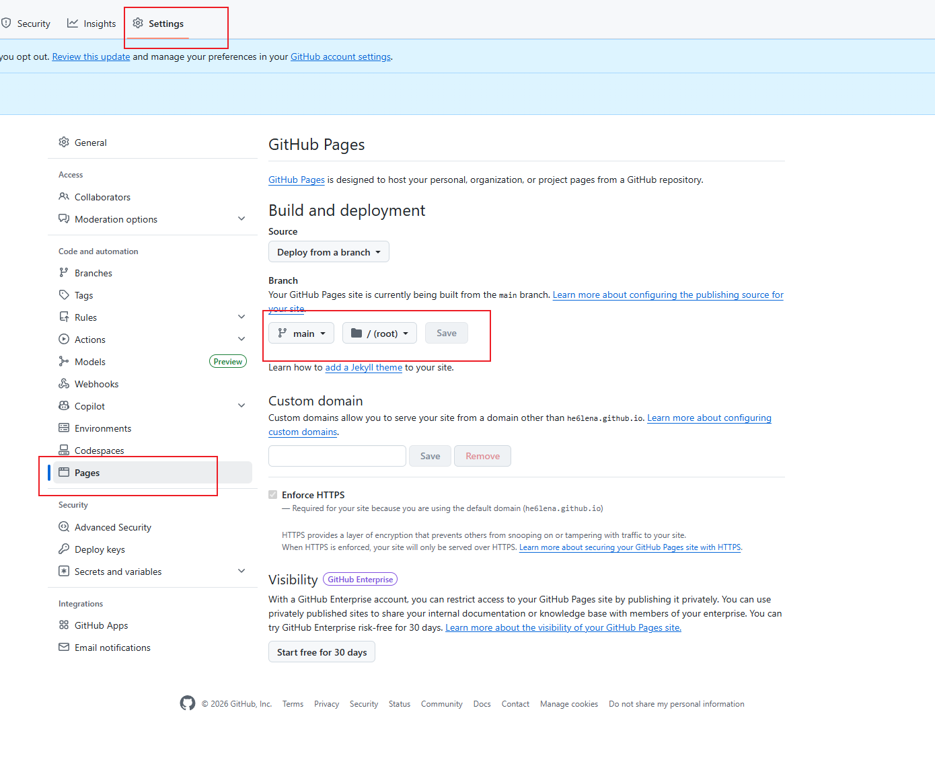935x780 pixels.
Task: Open the Deploy from a branch dropdown
Action: 329,252
